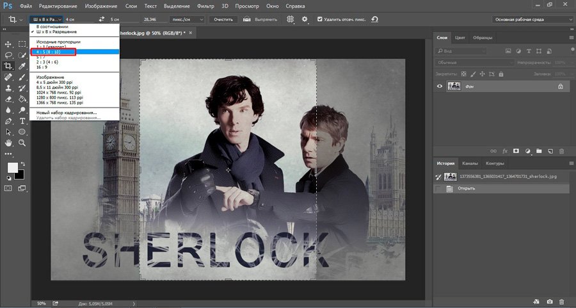The width and height of the screenshot is (576, 308).
Task: Select the Eyedropper tool
Action: pos(22,66)
